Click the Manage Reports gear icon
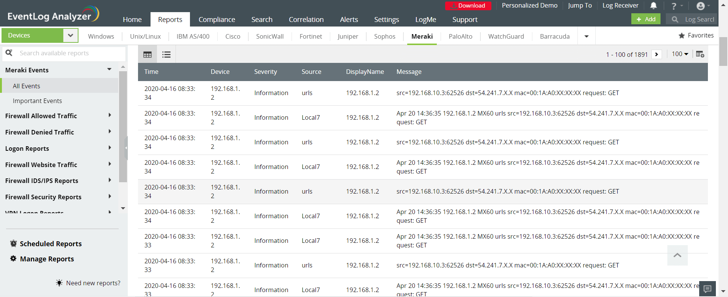The width and height of the screenshot is (728, 297). point(13,259)
